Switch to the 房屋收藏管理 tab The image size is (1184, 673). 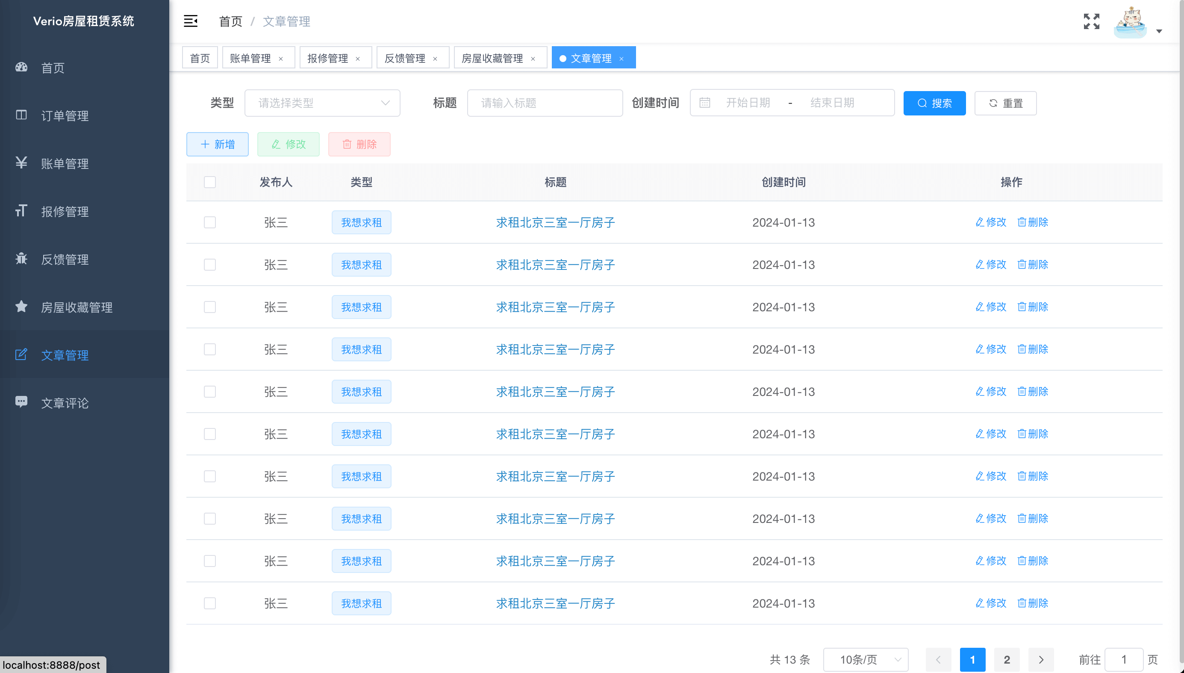click(x=492, y=58)
